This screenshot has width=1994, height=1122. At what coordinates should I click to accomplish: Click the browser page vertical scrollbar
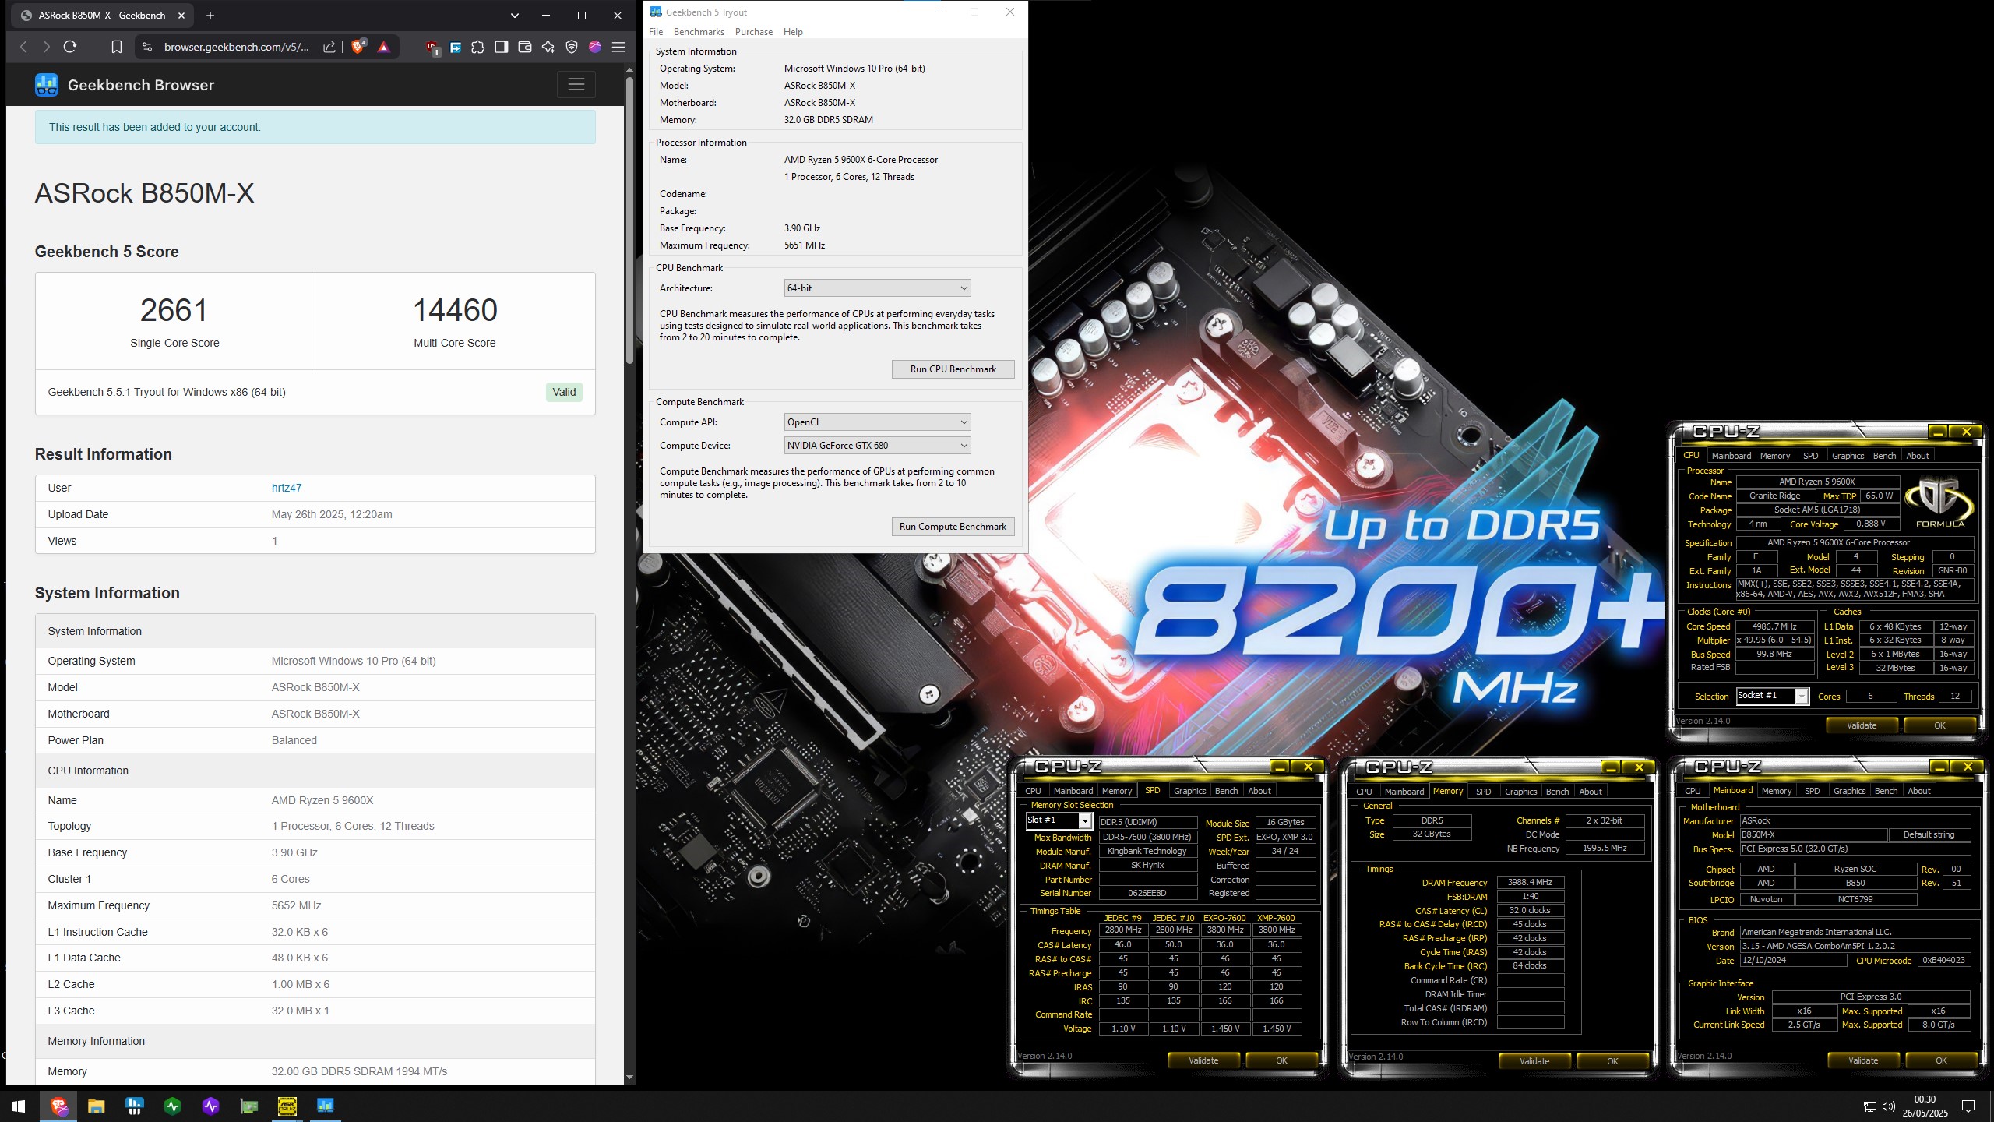click(x=629, y=221)
